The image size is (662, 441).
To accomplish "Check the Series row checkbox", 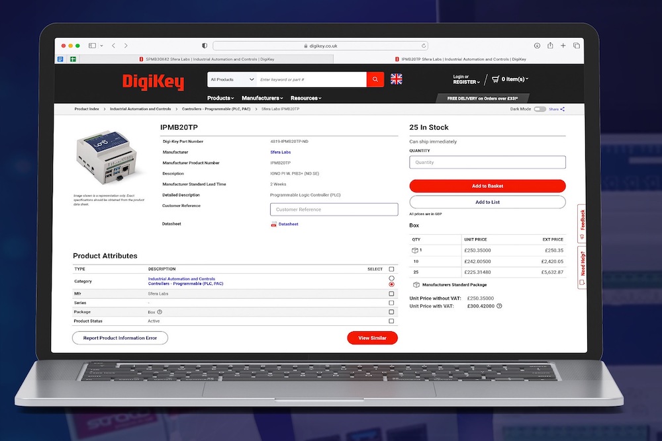I will point(391,303).
